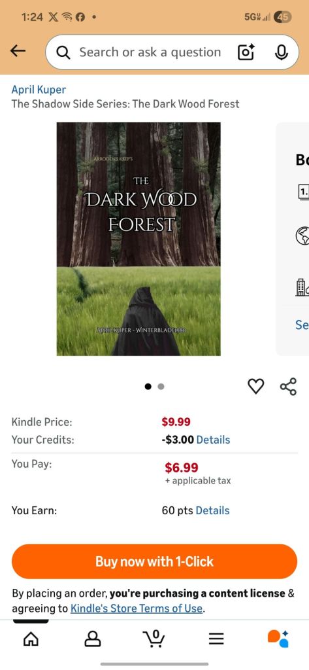
Task: Tap the microphone voice search icon
Action: pos(281,52)
